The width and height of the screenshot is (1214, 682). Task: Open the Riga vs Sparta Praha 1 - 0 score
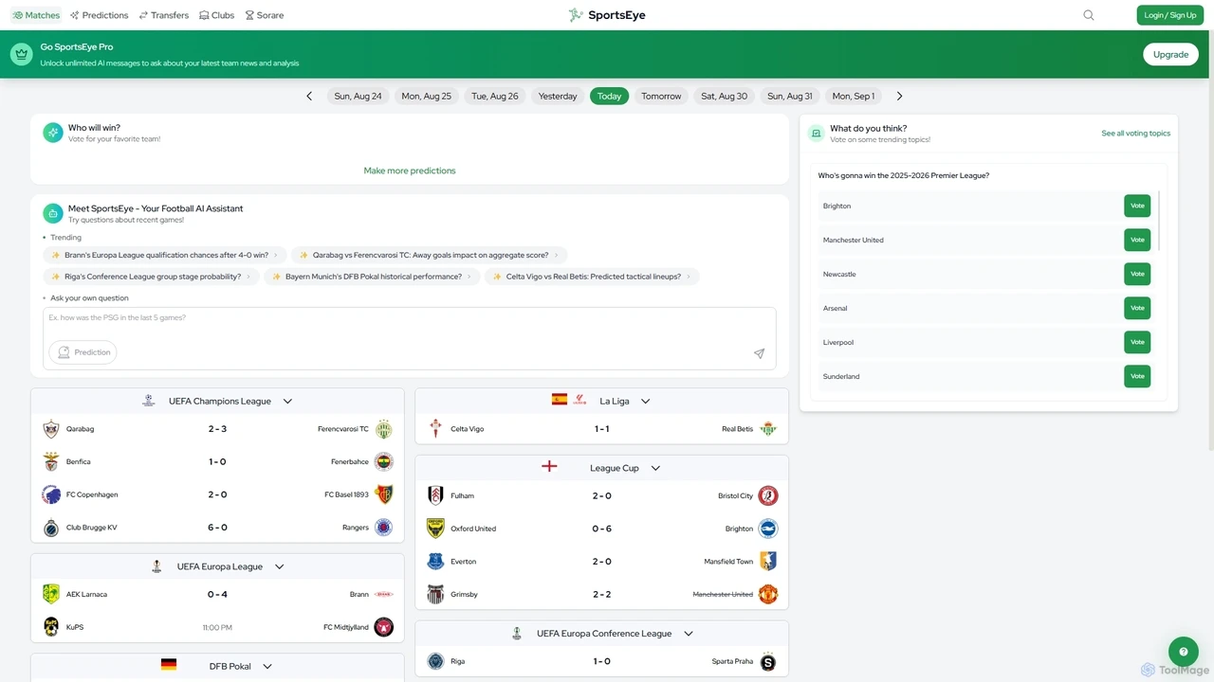(x=601, y=662)
